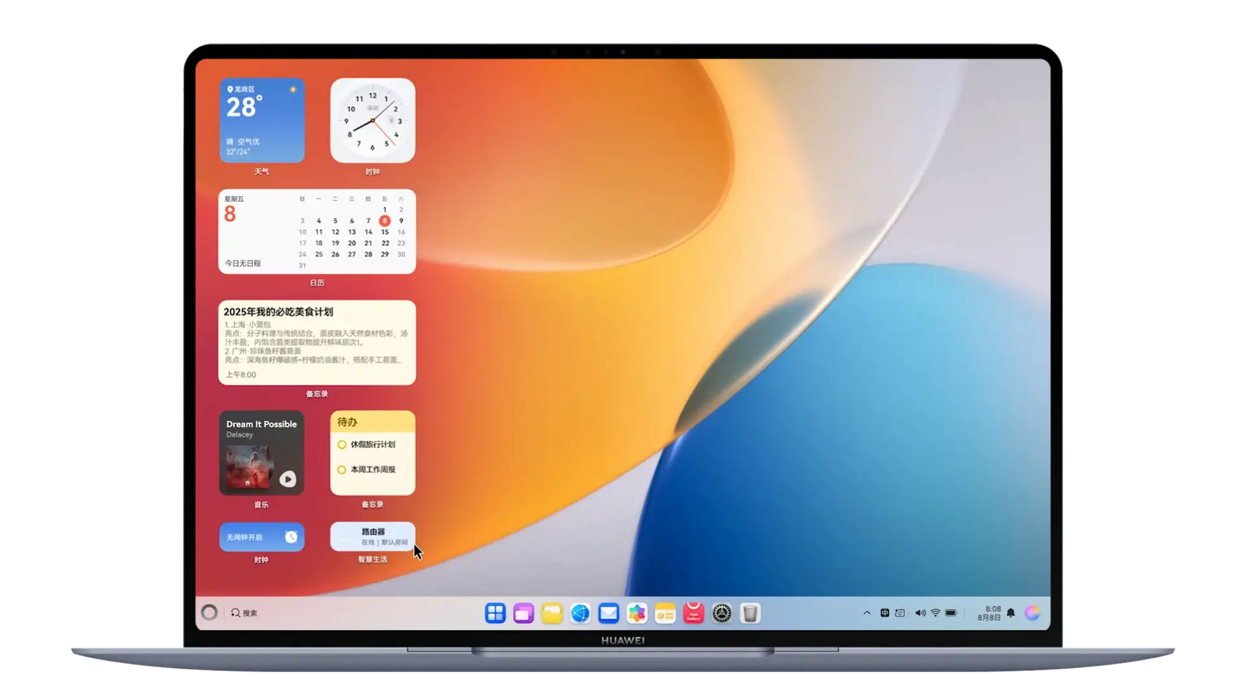
Task: Play Dream It Possible in music widget
Action: [287, 479]
